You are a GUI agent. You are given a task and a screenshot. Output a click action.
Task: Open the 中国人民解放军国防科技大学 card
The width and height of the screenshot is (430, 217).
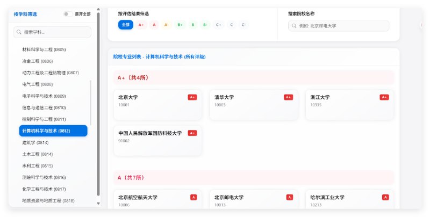157,141
